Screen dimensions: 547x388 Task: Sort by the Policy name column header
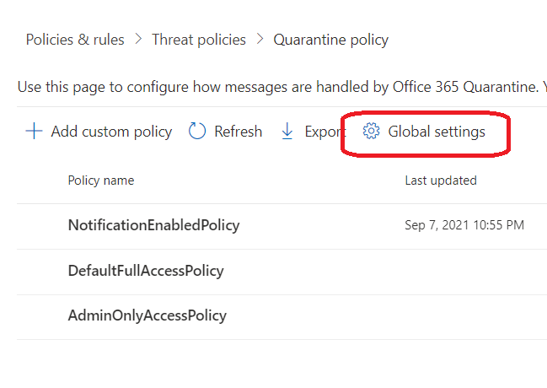[101, 181]
